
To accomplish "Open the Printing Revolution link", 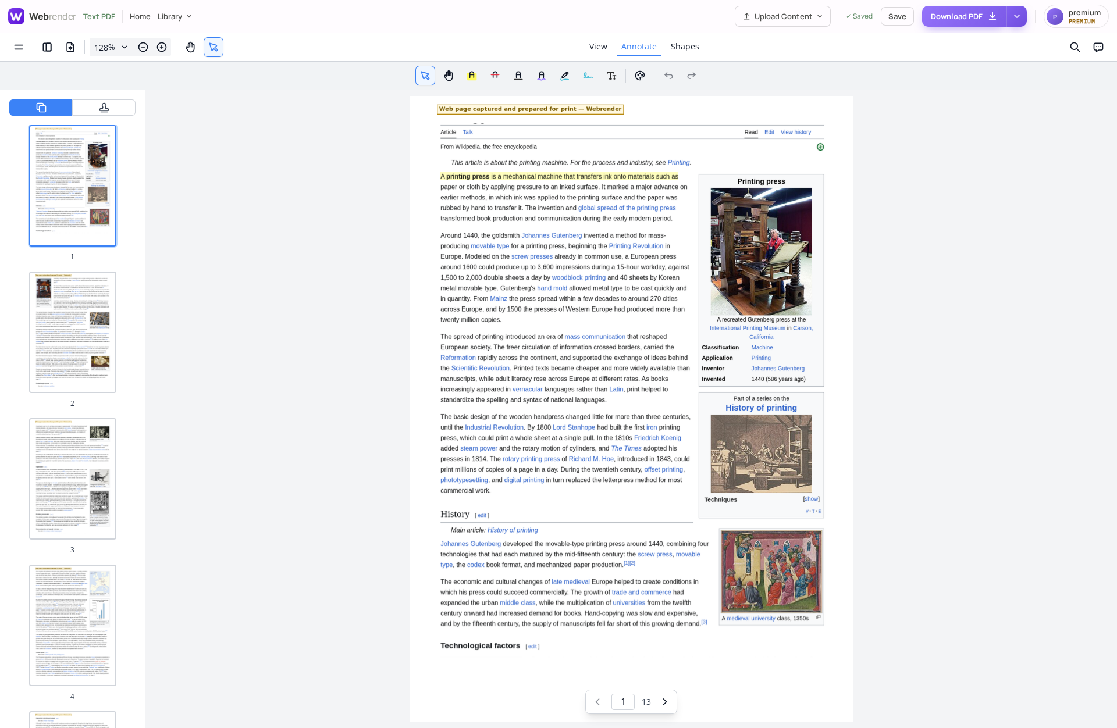I will (x=636, y=246).
